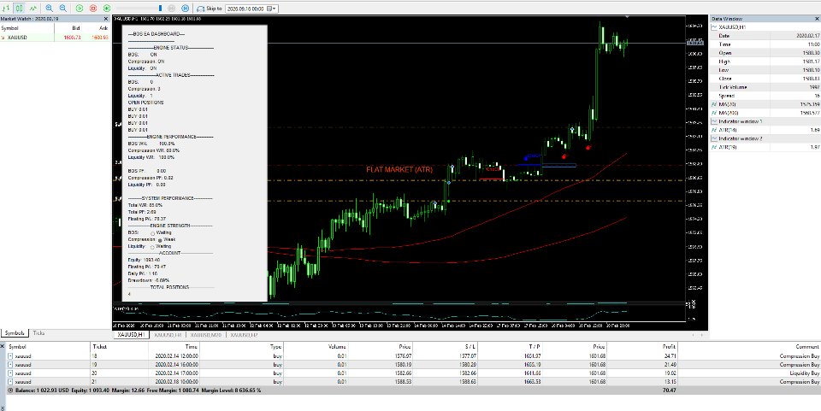Click the position icon beside ticket 18
This screenshot has width=821, height=411.
[10, 356]
